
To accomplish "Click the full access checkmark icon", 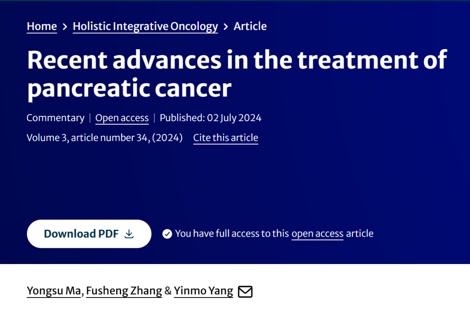I will [x=167, y=234].
